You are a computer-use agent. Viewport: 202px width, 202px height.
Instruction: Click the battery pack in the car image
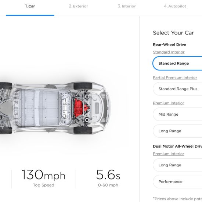(x=38, y=108)
